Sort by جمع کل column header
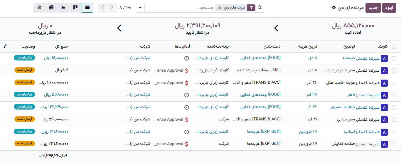 (x=62, y=46)
